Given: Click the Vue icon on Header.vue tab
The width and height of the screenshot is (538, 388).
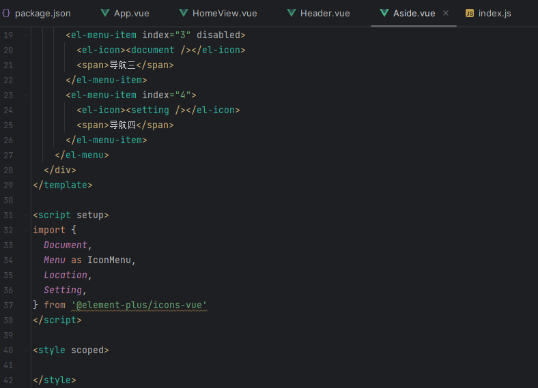Looking at the screenshot, I should (x=292, y=14).
